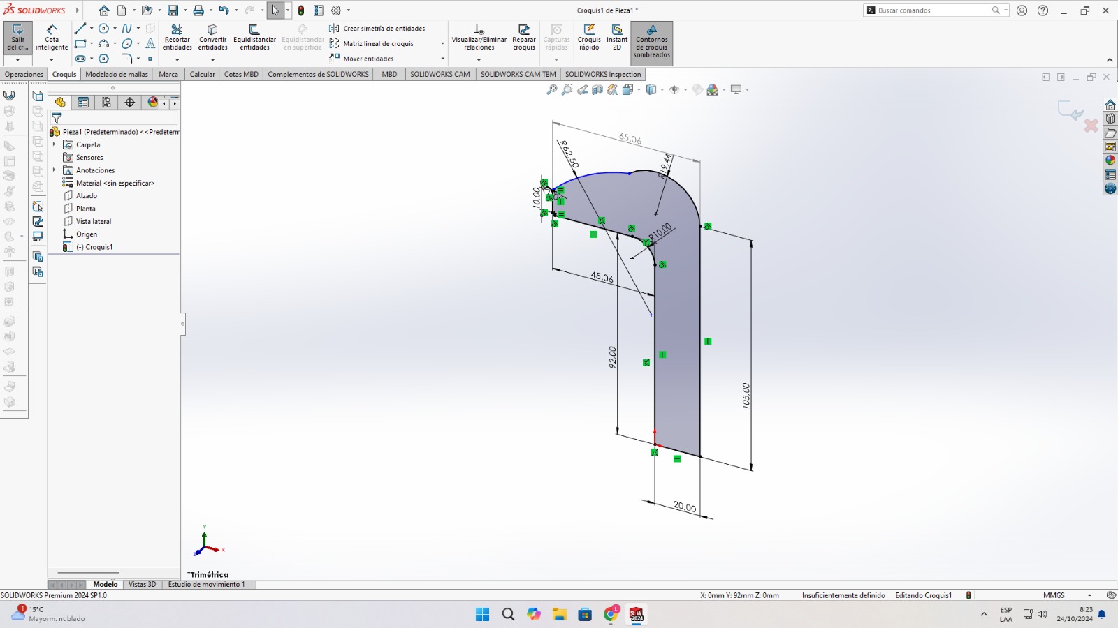Open the Reparar croquis tool
Viewport: 1118px width, 628px height.
[x=523, y=38]
